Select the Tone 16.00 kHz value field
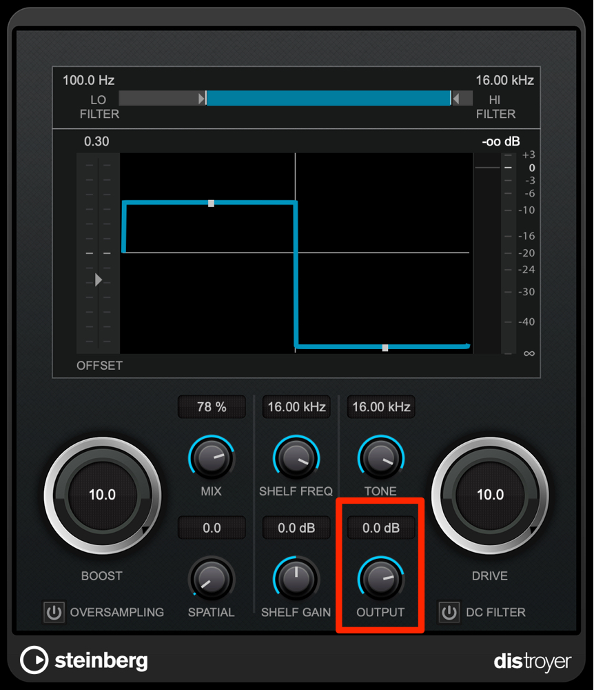594x690 pixels. (381, 406)
